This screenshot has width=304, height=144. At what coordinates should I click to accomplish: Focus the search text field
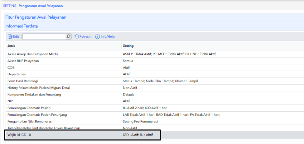[44, 37]
